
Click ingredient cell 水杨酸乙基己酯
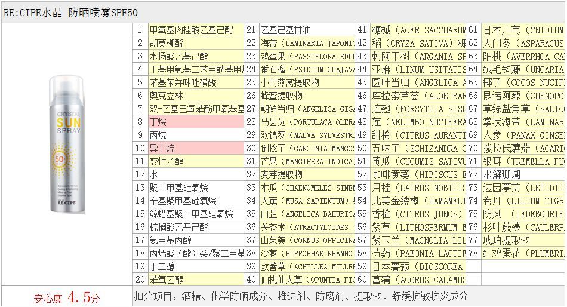pyautogui.click(x=196, y=56)
